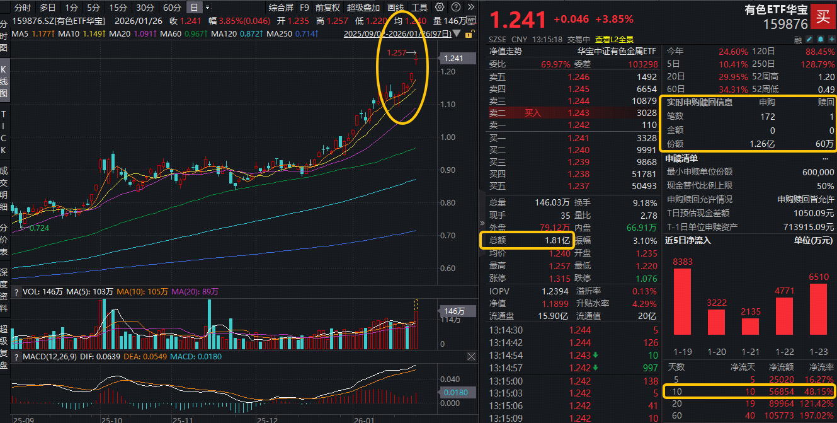Screen dimensions: 837x423
Task: Open the 日 period dropdown arrow
Action: tap(207, 8)
